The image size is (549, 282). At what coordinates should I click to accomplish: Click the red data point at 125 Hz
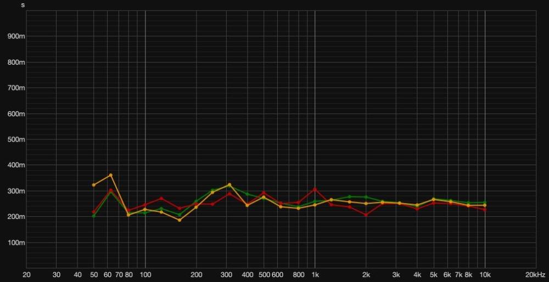coord(161,199)
